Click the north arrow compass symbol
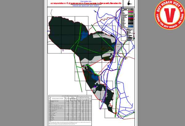185x126 pixels. (129, 3)
